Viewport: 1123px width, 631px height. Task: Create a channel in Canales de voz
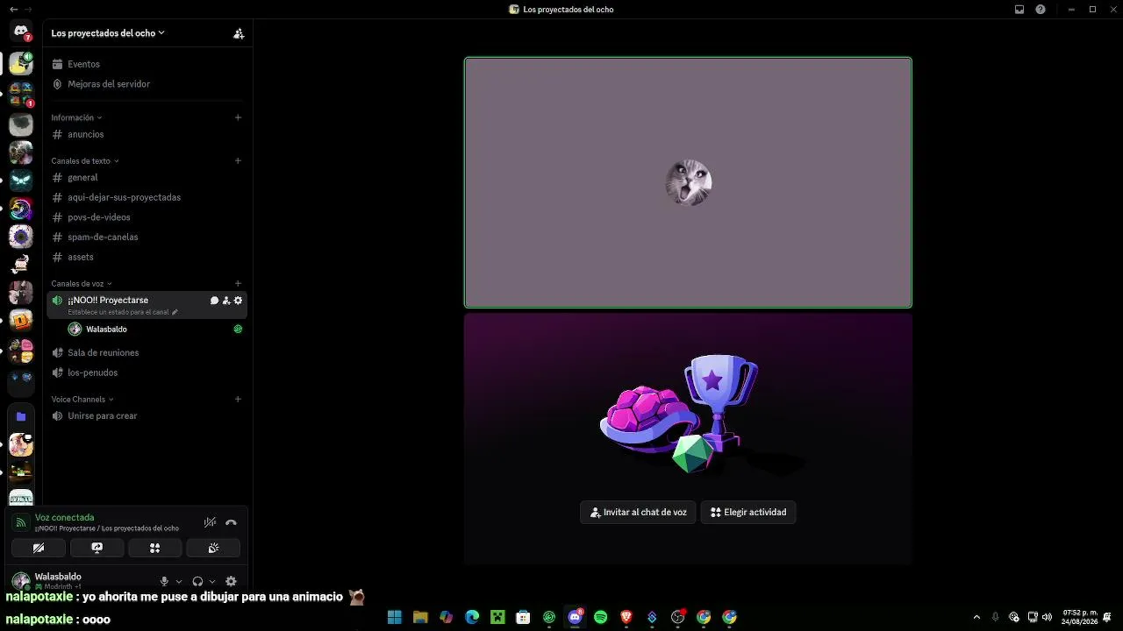point(238,284)
